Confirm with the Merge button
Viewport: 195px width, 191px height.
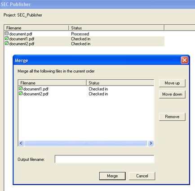tap(112, 176)
